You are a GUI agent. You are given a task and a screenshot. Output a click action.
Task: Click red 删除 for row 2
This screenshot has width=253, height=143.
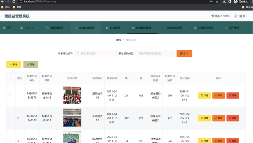[233, 118]
